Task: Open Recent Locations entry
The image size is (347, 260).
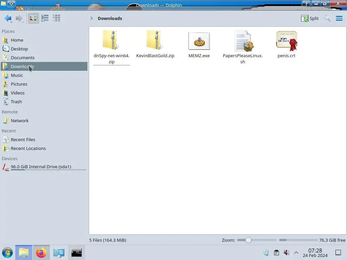Action: coord(44,149)
